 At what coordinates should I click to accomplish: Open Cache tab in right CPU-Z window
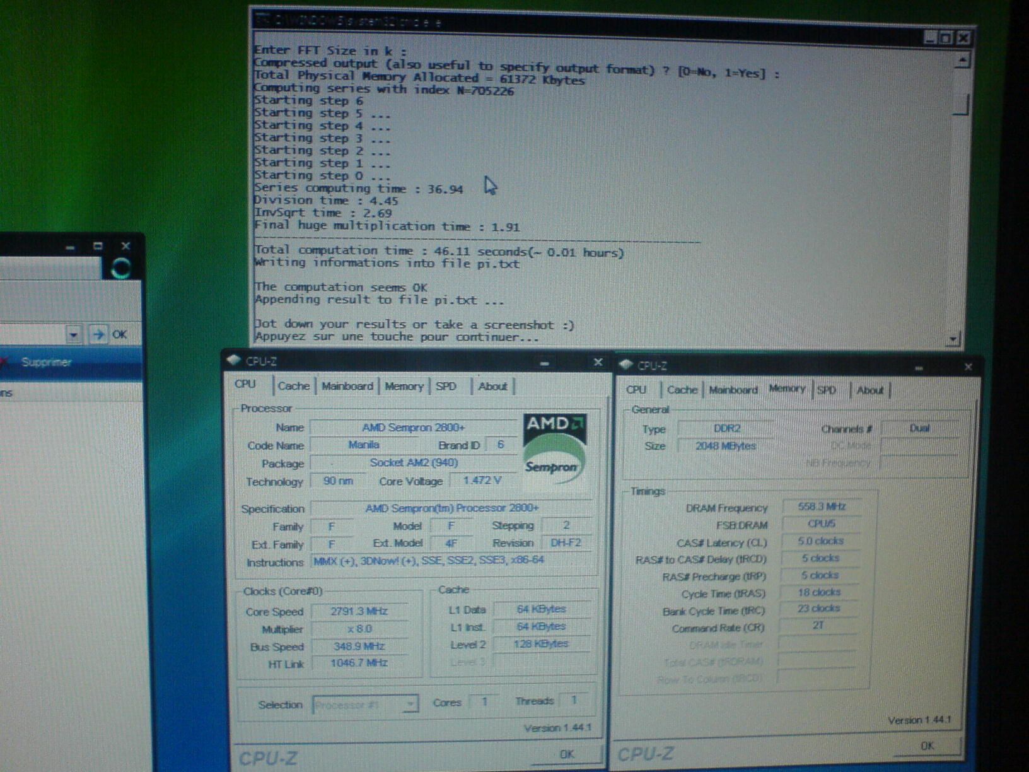[682, 390]
